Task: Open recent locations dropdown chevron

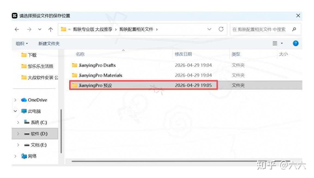Action: tap(40, 29)
